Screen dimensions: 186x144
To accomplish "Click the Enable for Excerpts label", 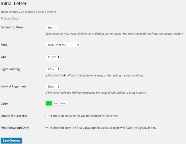I will click(14, 116).
